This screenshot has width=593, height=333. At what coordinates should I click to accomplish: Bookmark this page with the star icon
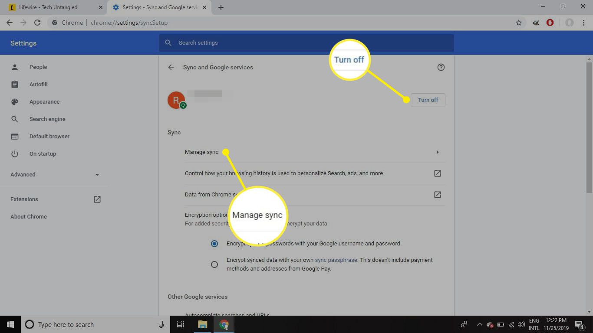(519, 23)
